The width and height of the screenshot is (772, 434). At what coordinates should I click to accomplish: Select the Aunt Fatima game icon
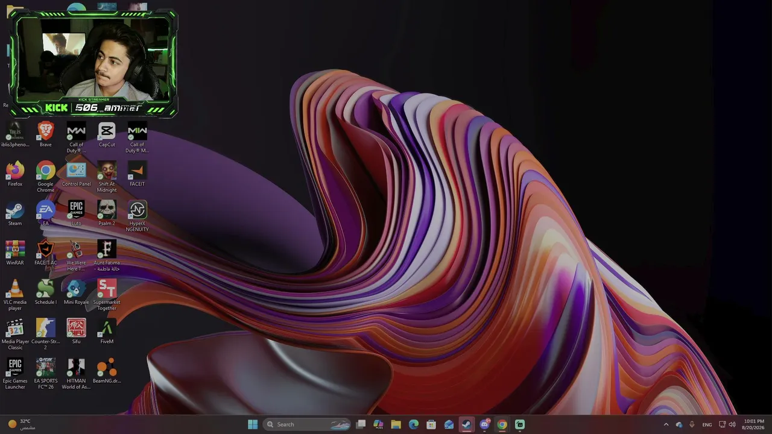pos(107,255)
